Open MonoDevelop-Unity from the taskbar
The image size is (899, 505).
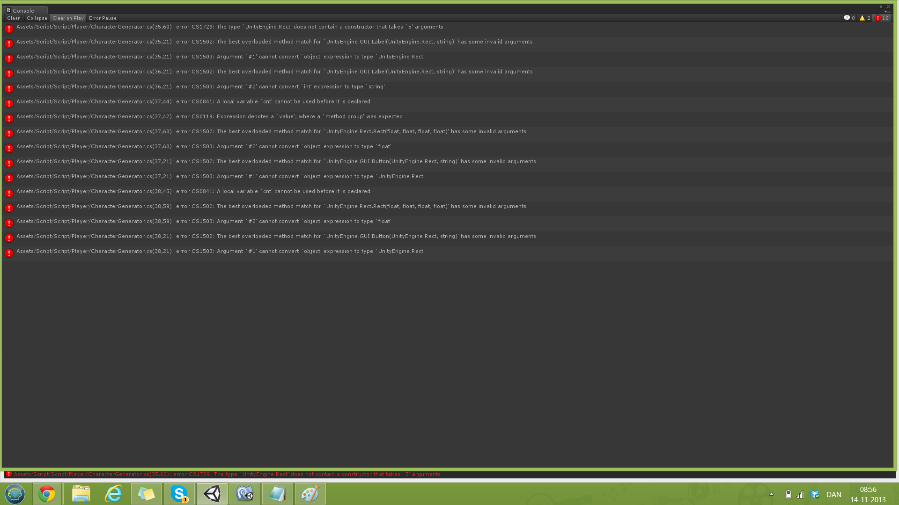coord(245,494)
